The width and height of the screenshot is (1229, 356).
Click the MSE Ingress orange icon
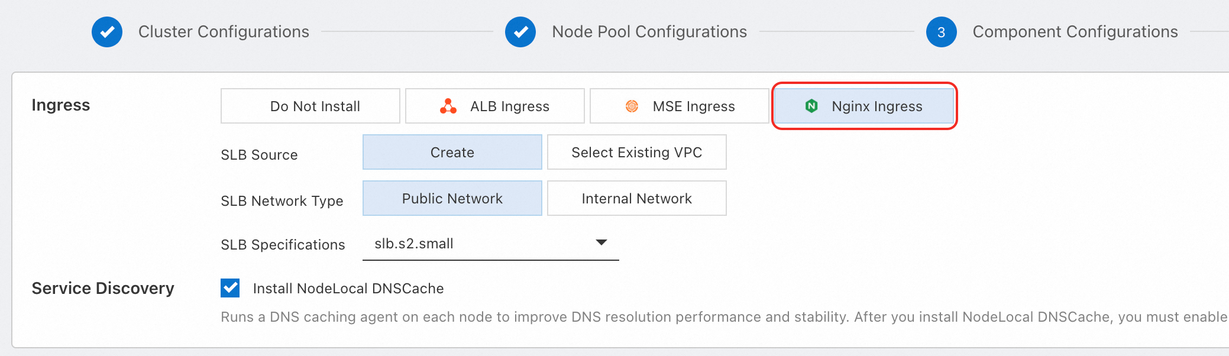coord(632,106)
